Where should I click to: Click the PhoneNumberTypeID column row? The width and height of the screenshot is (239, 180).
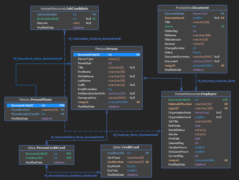click(x=36, y=114)
